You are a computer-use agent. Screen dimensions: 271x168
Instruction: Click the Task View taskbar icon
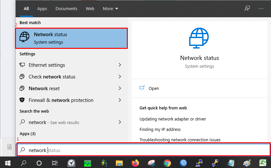pos(54,163)
